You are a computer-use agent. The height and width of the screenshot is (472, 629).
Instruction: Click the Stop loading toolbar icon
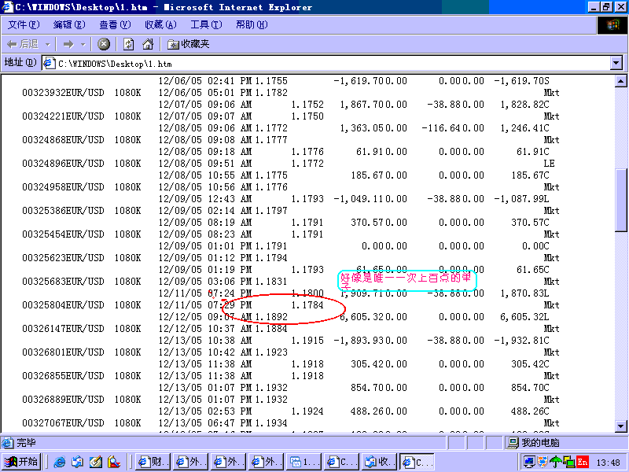pos(104,44)
